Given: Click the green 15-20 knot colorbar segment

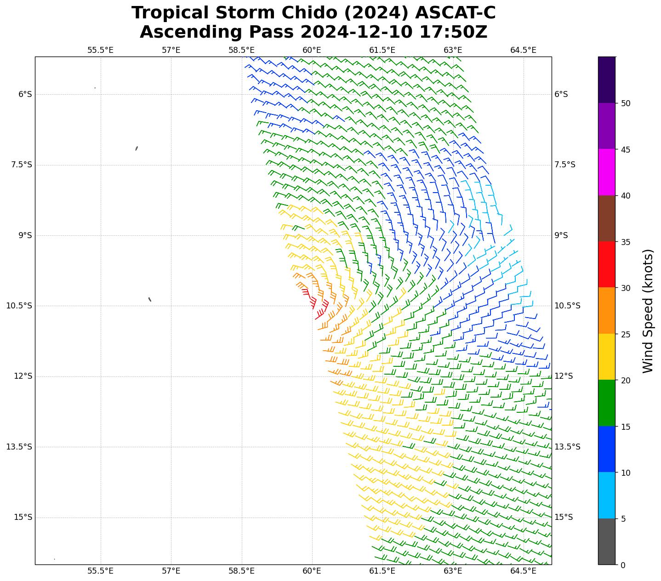Looking at the screenshot, I should 606,403.
